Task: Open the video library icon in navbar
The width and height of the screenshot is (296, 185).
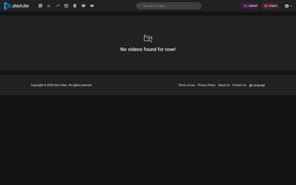Action: tap(40, 6)
